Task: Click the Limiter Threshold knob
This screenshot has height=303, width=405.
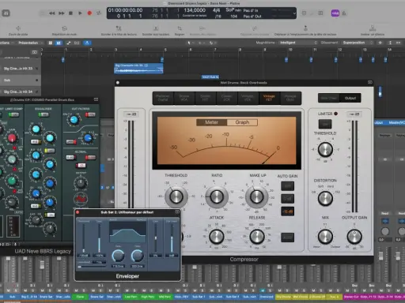Action: click(325, 149)
